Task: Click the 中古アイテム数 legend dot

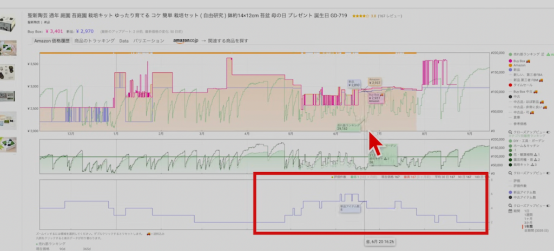Action: coord(511,196)
